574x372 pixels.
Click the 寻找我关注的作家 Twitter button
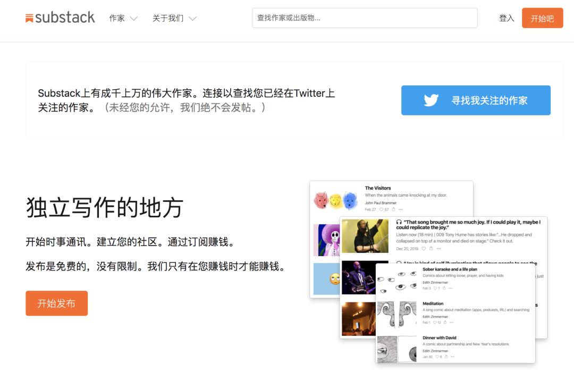[x=476, y=100]
